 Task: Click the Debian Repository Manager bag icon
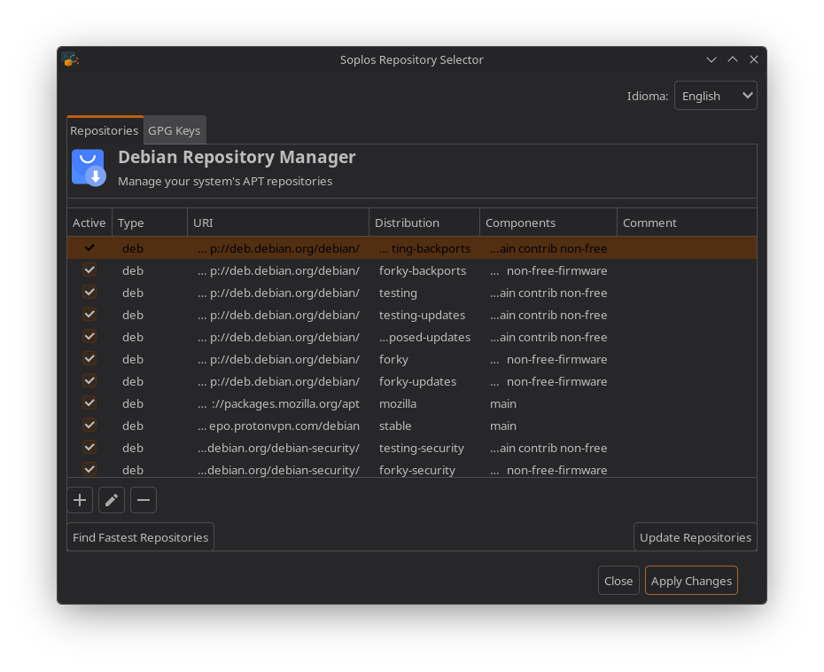click(x=89, y=167)
